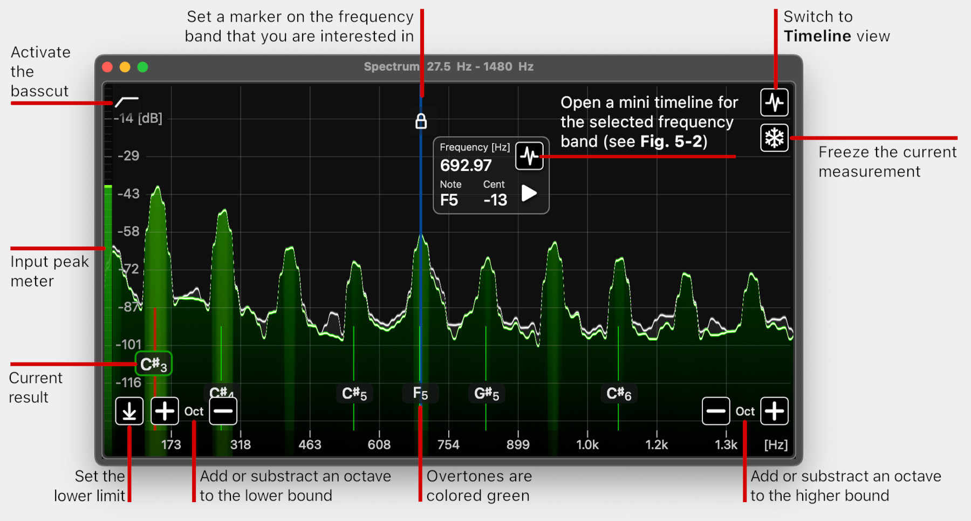
Task: Add an octave to the higher bound
Action: click(x=774, y=411)
